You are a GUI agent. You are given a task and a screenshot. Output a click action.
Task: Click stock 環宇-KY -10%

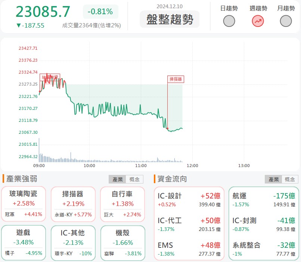tap(73, 253)
